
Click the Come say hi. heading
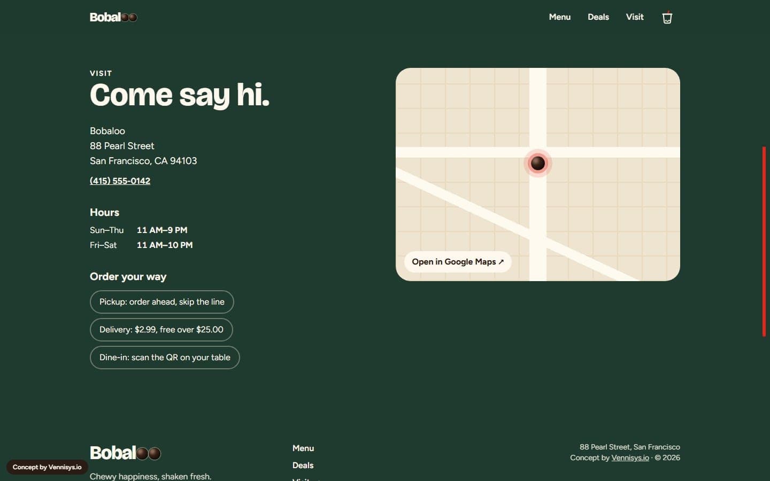pyautogui.click(x=180, y=95)
